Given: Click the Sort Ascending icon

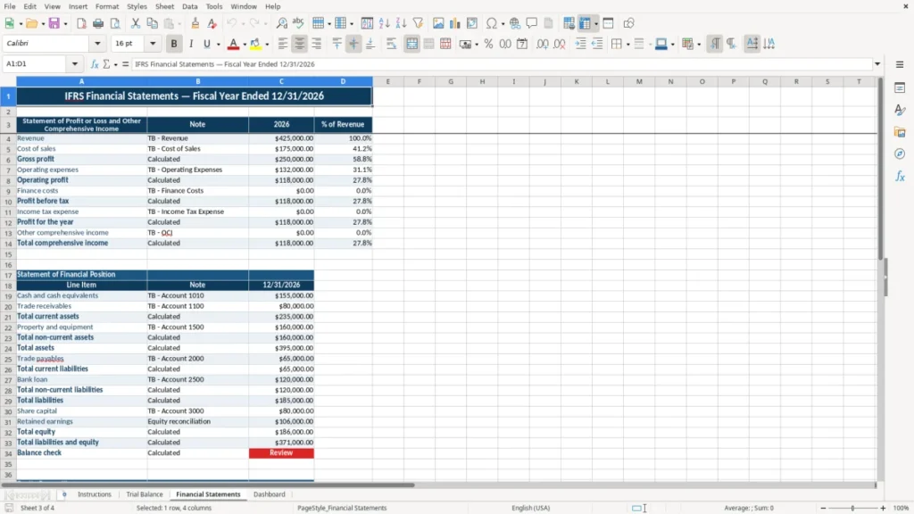Looking at the screenshot, I should (384, 23).
